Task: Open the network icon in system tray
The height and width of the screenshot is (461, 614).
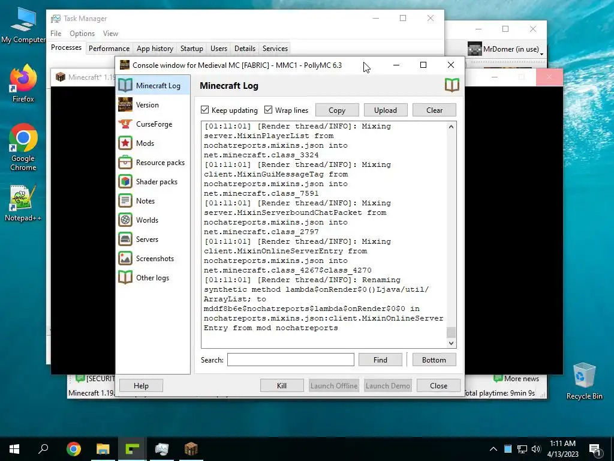Action: click(x=522, y=449)
